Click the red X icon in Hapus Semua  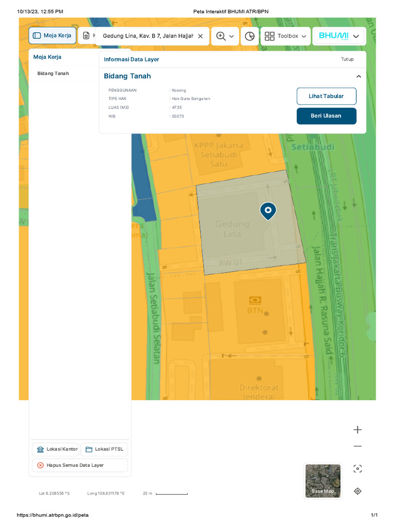pos(40,465)
